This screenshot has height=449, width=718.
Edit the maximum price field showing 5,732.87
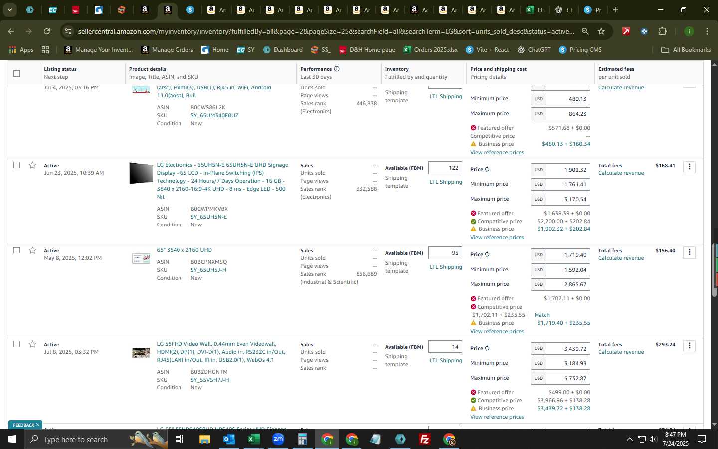[568, 378]
